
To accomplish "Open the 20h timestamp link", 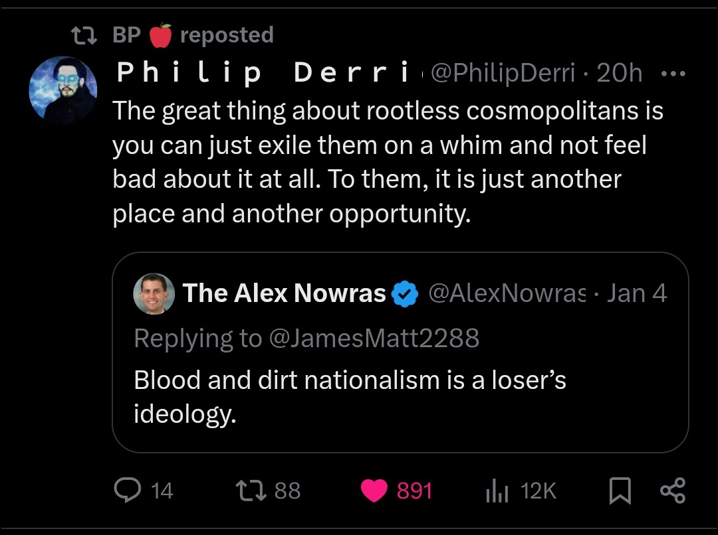I will (x=620, y=73).
